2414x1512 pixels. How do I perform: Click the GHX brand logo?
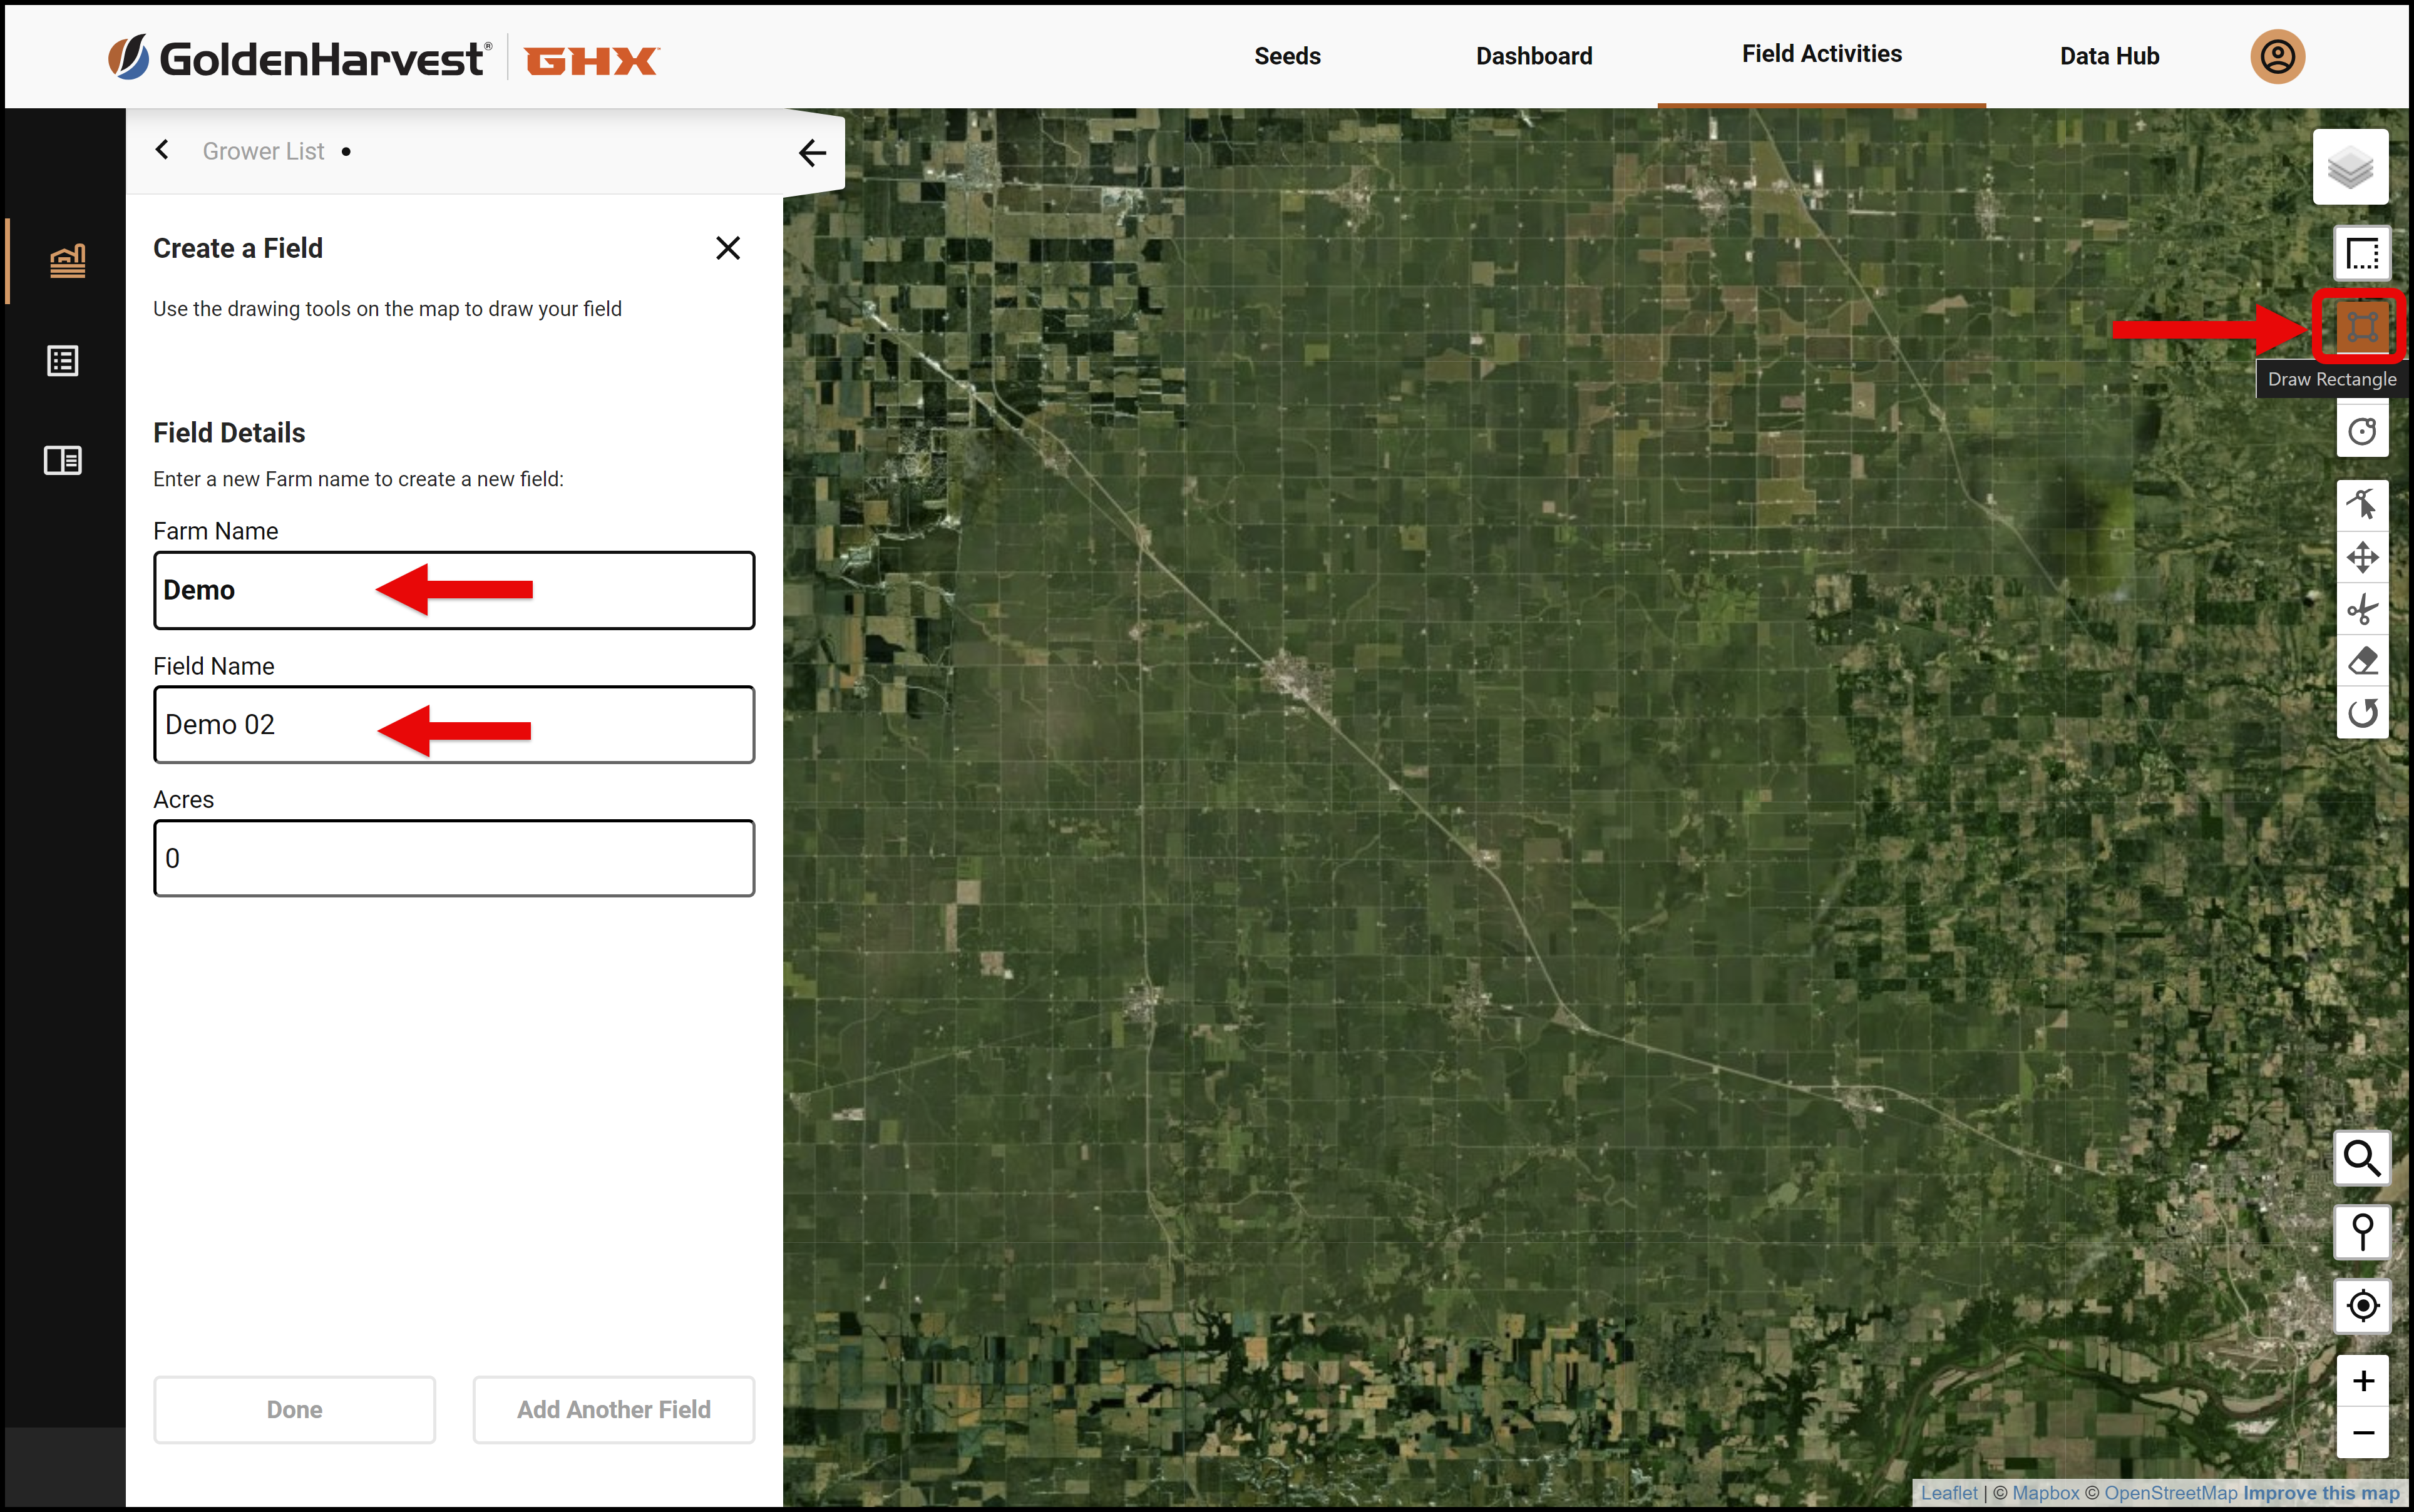tap(591, 60)
